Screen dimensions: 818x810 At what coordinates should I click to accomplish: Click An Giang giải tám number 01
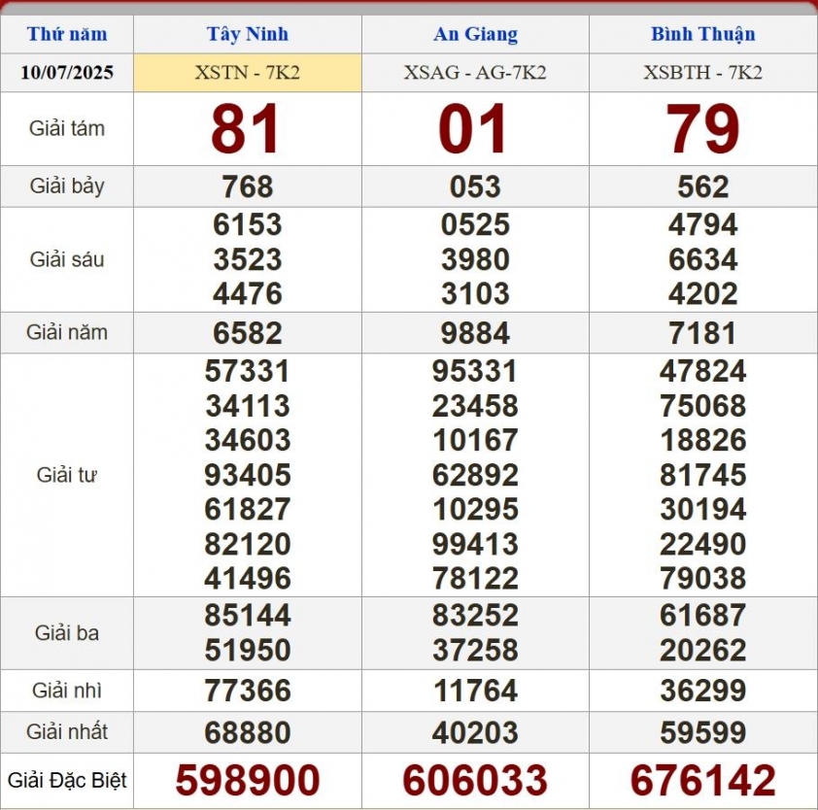click(x=474, y=129)
